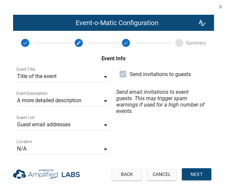The image size is (228, 192).
Task: Select the pencil edit step icon
Action: 79,43
